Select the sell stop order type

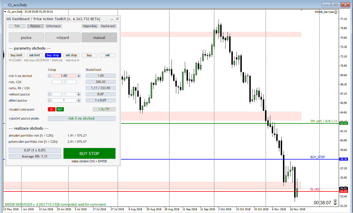coord(71,55)
